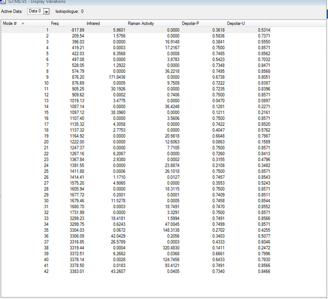Sort by the Mode # column header
This screenshot has width=328, height=299.
[25, 23]
